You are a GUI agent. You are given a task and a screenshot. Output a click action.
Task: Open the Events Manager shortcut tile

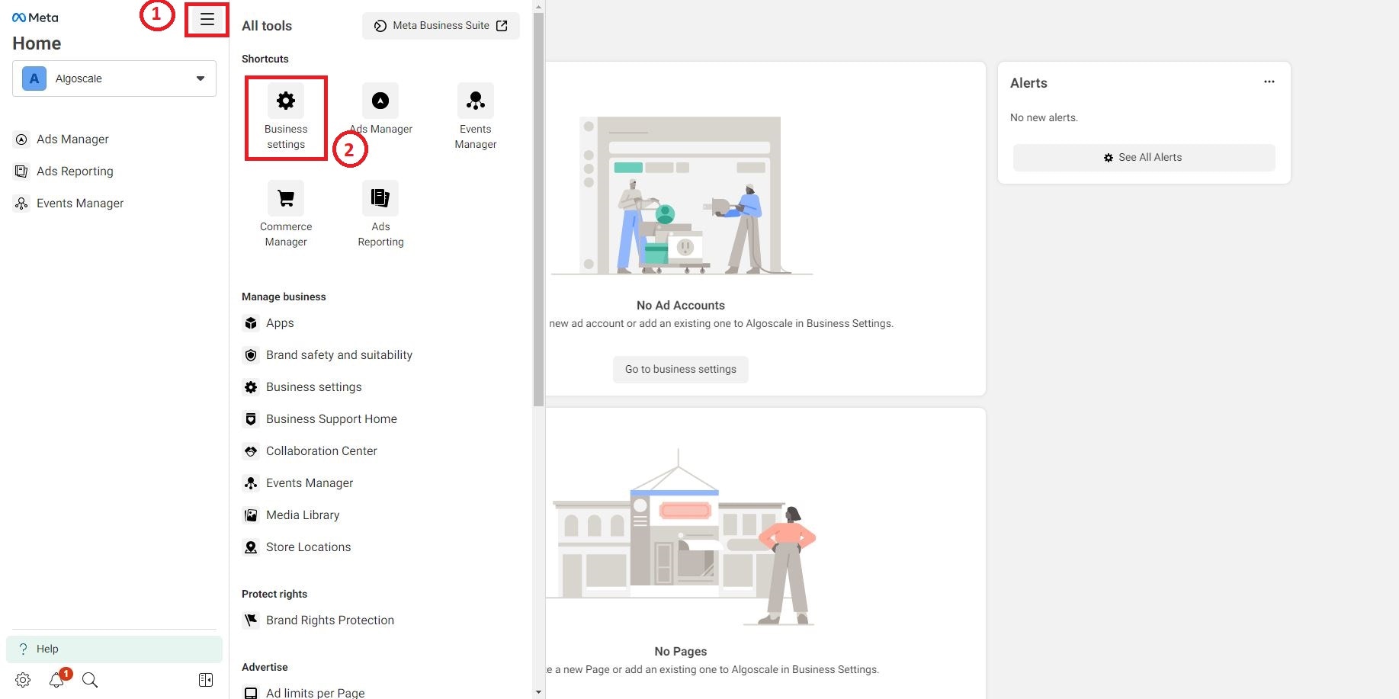click(476, 117)
